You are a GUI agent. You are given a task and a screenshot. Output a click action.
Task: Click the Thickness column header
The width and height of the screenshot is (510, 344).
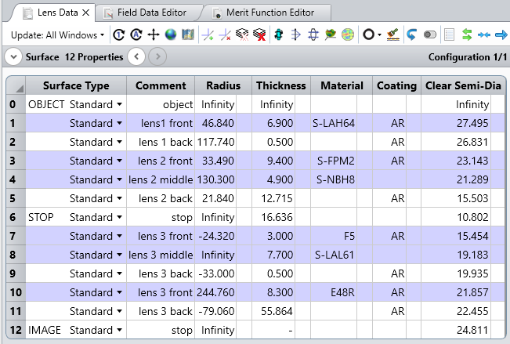pyautogui.click(x=281, y=85)
